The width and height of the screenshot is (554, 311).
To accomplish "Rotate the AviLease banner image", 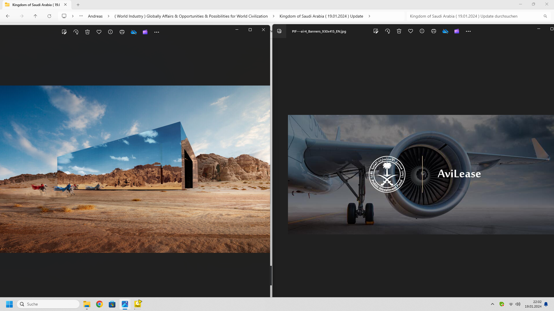I will (x=388, y=31).
